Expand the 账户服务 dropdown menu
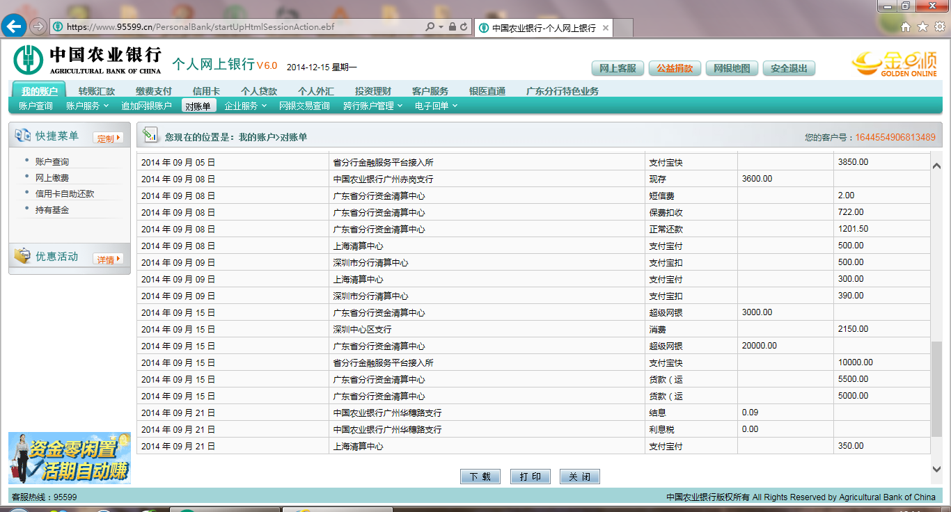 87,106
